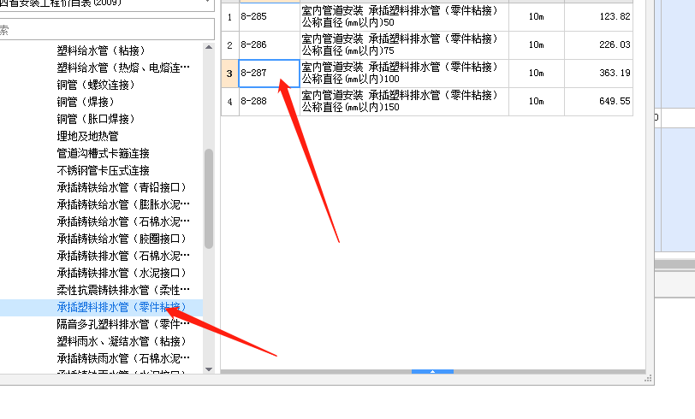The height and width of the screenshot is (419, 695).
Task: Select tree item 管道沟槽式卡箍连接
Action: 104,153
